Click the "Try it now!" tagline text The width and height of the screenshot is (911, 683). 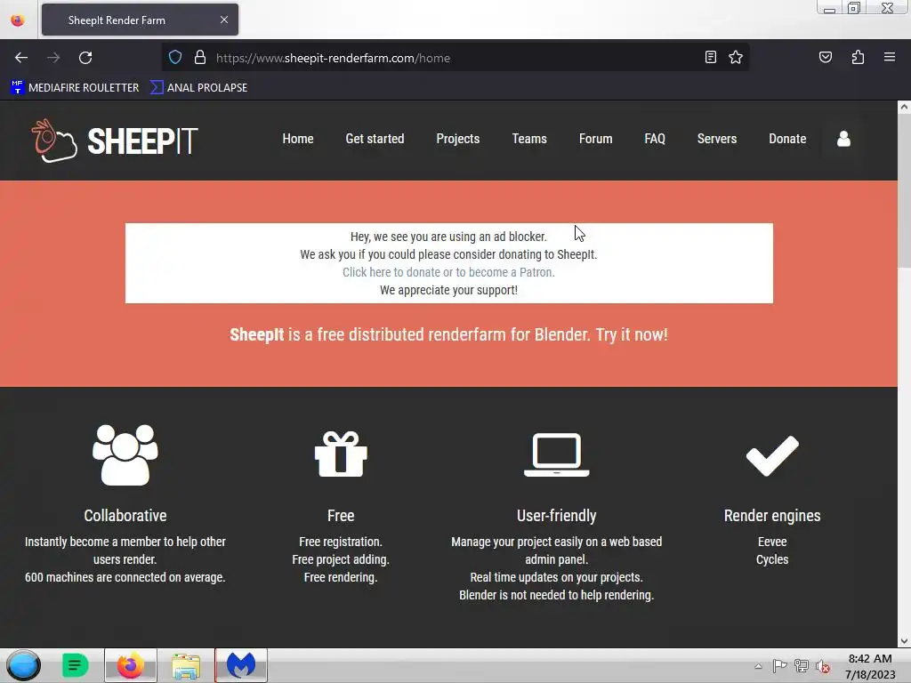(x=632, y=335)
